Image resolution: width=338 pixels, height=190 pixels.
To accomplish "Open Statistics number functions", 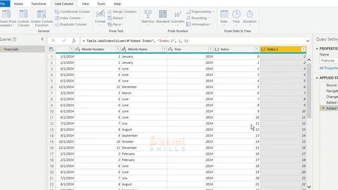I will pyautogui.click(x=148, y=18).
